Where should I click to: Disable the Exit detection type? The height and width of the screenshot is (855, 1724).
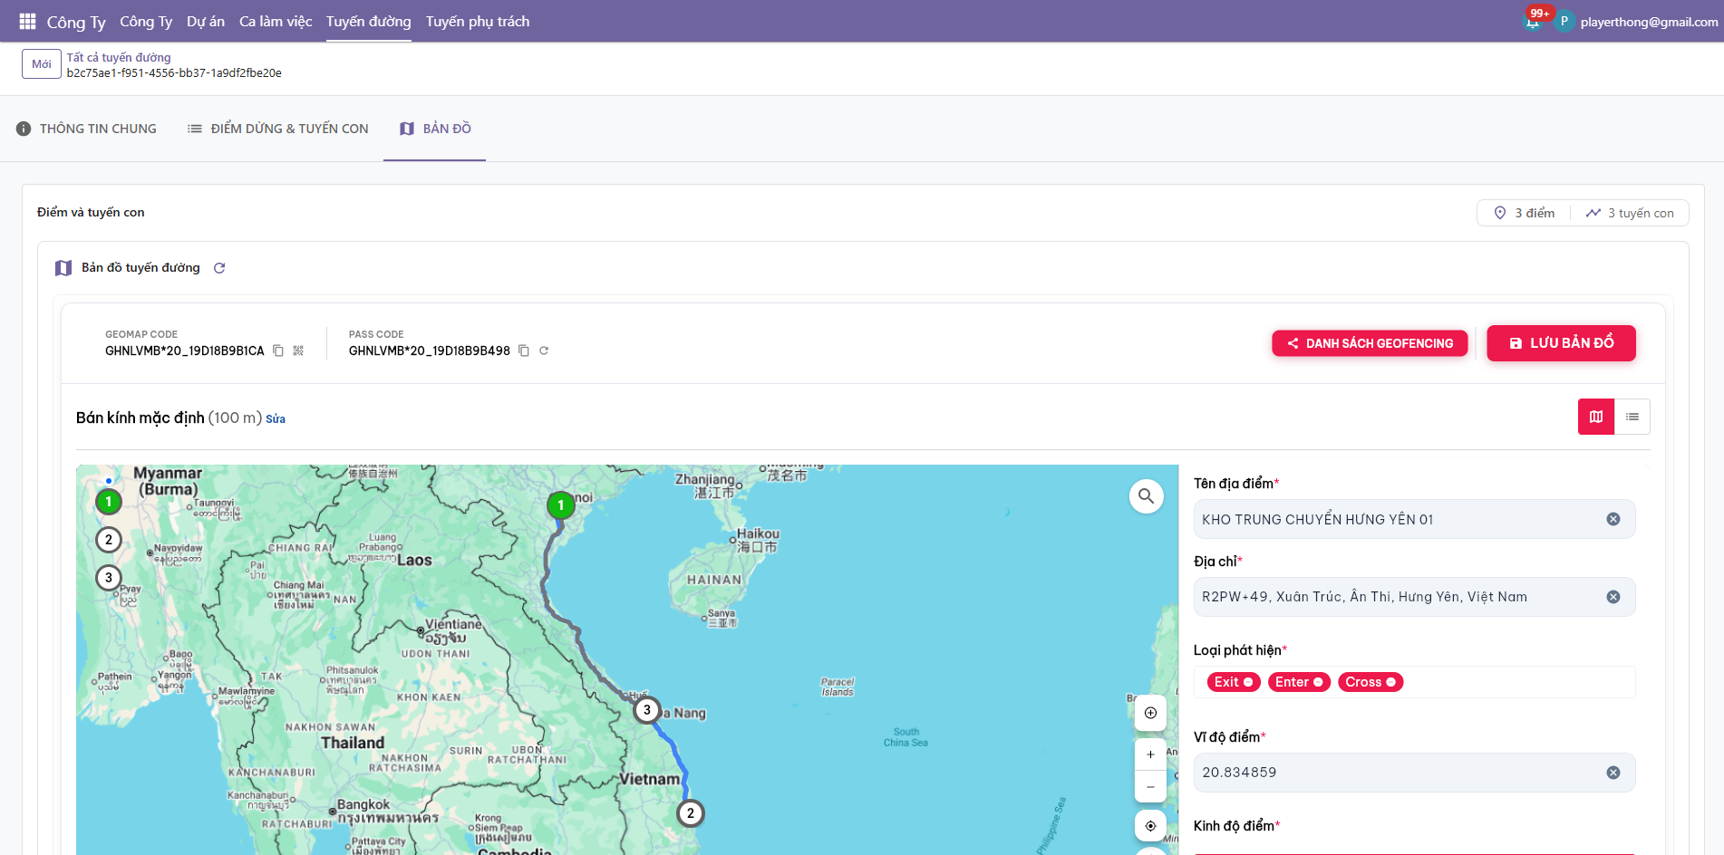(x=1248, y=682)
